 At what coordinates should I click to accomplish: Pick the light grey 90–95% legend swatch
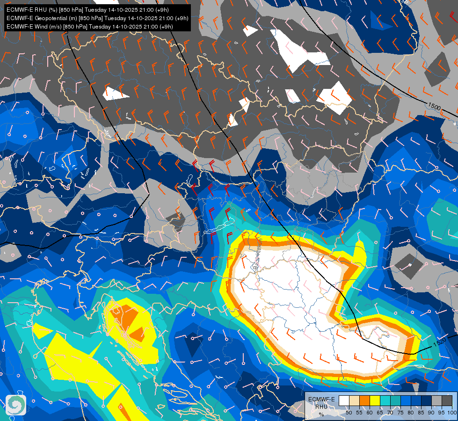(x=436, y=400)
